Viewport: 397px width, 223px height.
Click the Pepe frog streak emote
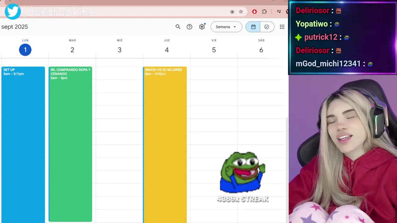point(243,172)
